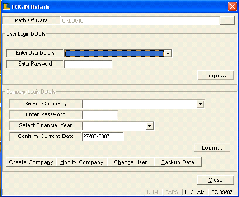Close the window using the red X
This screenshot has height=197, width=239.
pyautogui.click(x=232, y=7)
